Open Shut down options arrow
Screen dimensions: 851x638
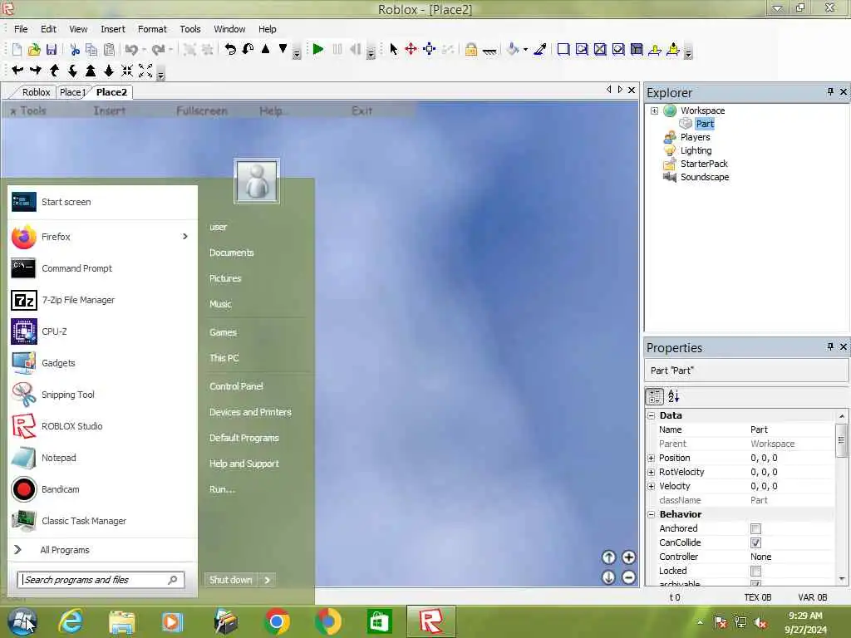[267, 580]
